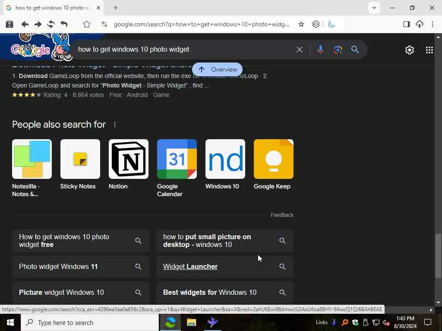Bookmark this page with star icon
The height and width of the screenshot is (331, 442).
[x=301, y=24]
